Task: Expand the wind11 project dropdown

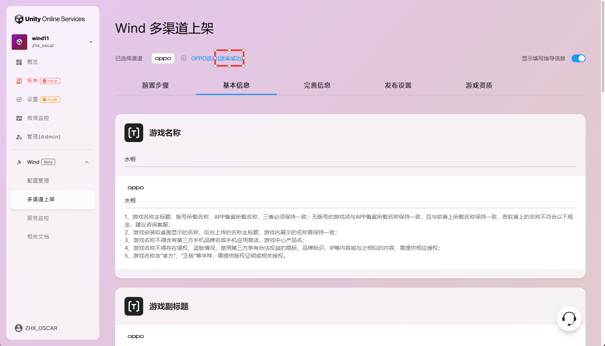Action: click(x=91, y=42)
